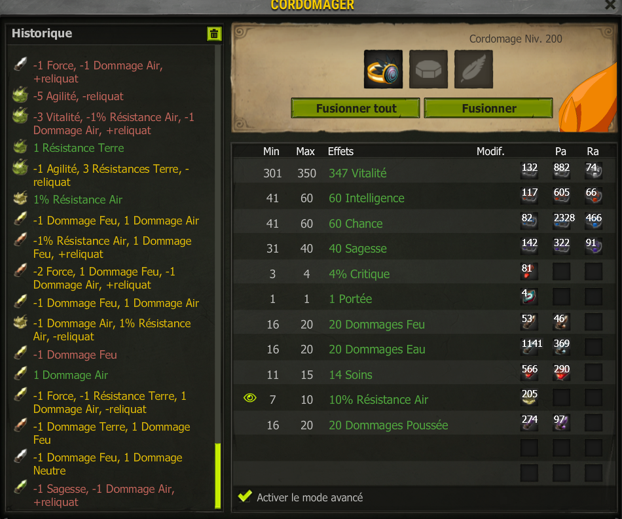The width and height of the screenshot is (622, 519).
Task: Select the 347 Vitalité effect row
Action: pos(424,173)
